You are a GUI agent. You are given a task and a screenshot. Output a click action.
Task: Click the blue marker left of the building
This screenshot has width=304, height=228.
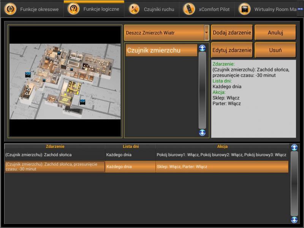point(28,74)
